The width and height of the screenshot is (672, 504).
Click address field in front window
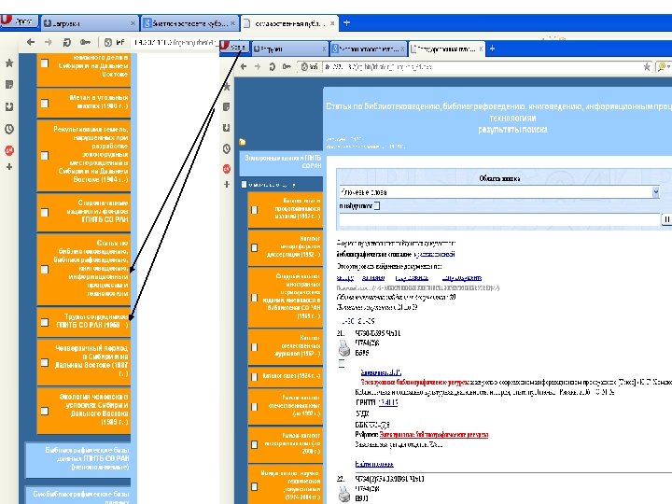(482, 66)
